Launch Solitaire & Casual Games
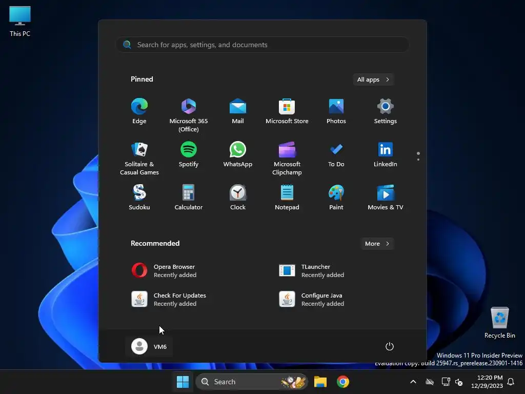 pyautogui.click(x=139, y=158)
